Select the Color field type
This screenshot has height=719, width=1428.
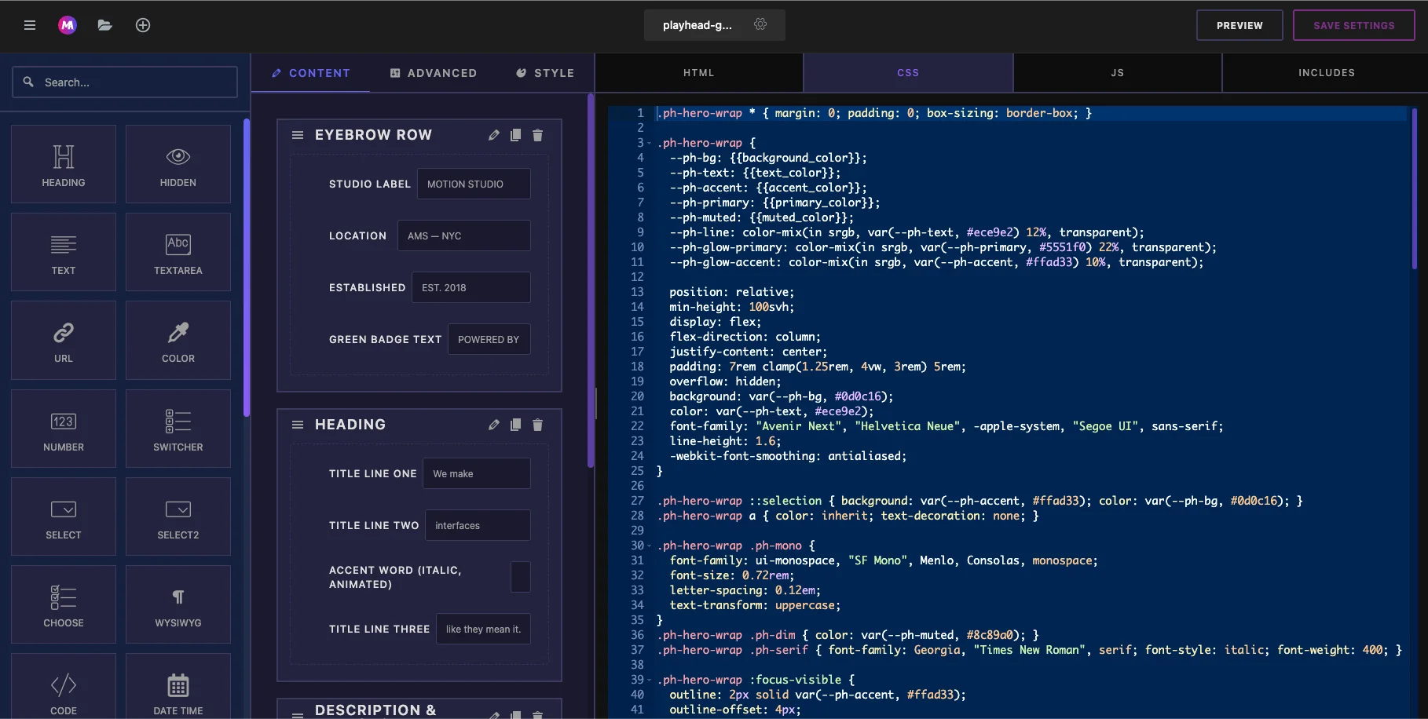tap(178, 340)
